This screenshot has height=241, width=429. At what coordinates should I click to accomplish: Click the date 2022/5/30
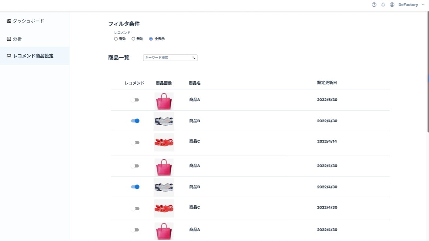point(327,100)
